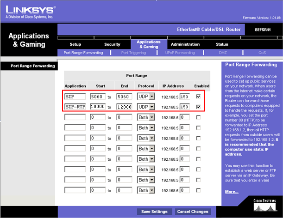Open the ninth row's Both protocol dropdown

[146, 180]
